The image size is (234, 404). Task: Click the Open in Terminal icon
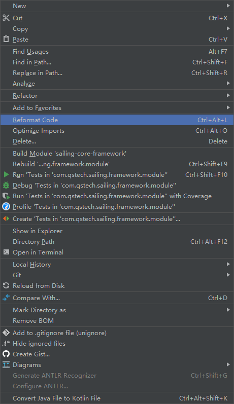(6, 252)
